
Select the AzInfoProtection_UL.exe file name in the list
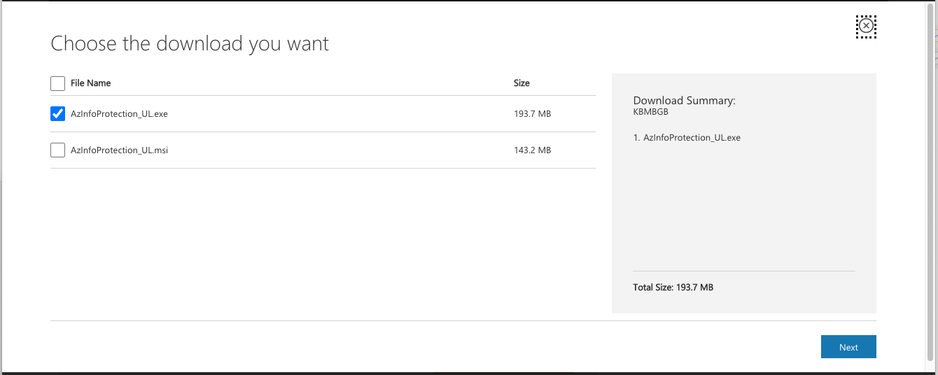[x=119, y=114]
